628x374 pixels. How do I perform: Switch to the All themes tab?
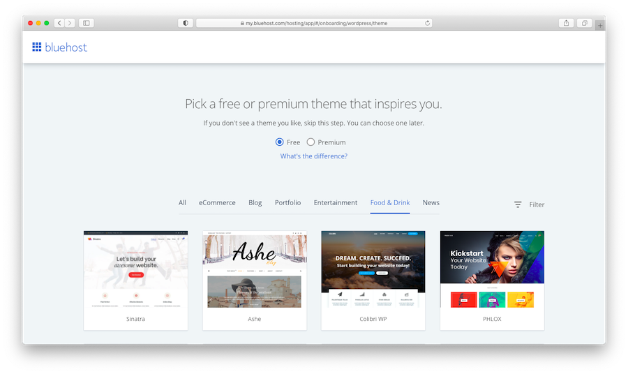point(182,202)
